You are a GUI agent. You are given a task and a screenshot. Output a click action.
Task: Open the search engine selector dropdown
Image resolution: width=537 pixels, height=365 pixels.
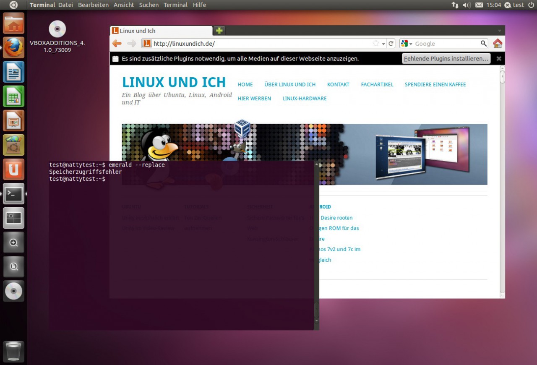click(x=406, y=44)
